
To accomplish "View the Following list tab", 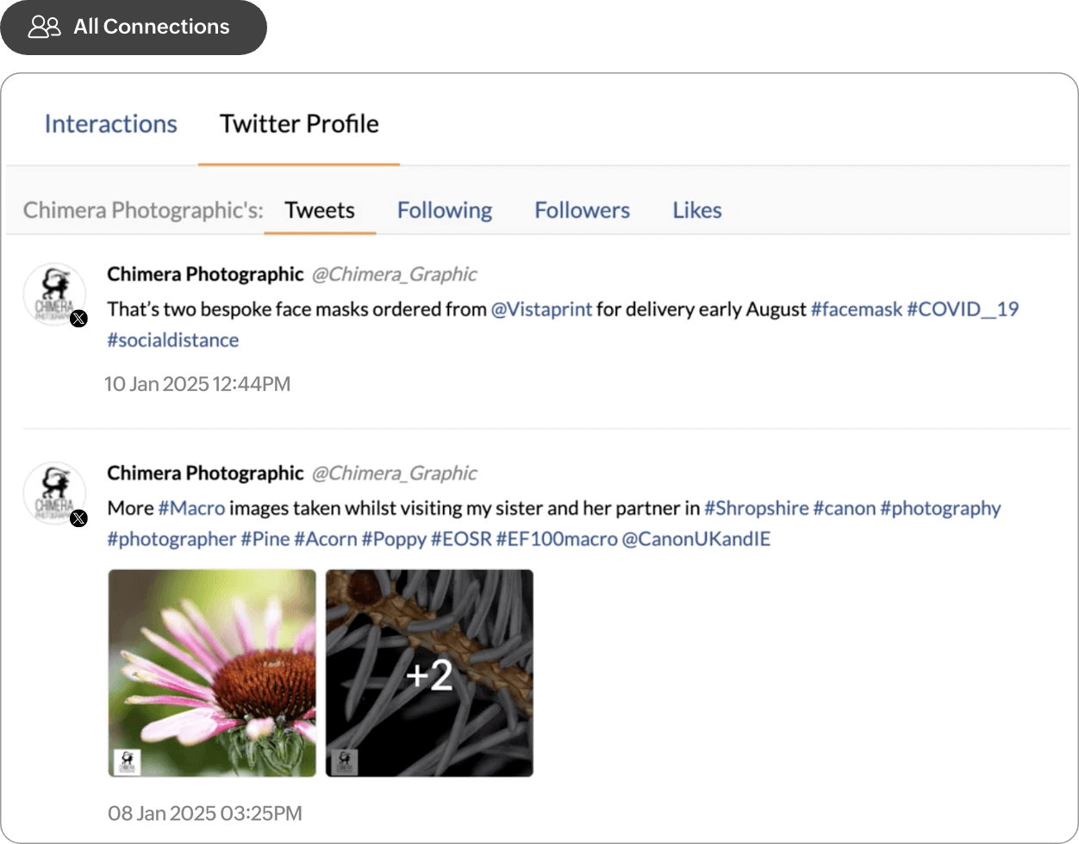I will click(x=444, y=210).
